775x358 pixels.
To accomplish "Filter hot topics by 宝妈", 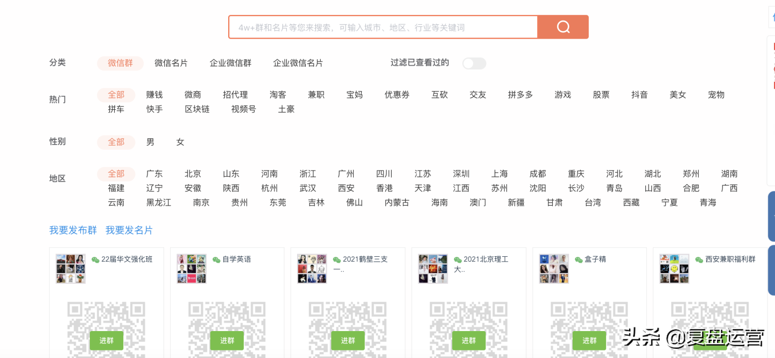I will [354, 95].
